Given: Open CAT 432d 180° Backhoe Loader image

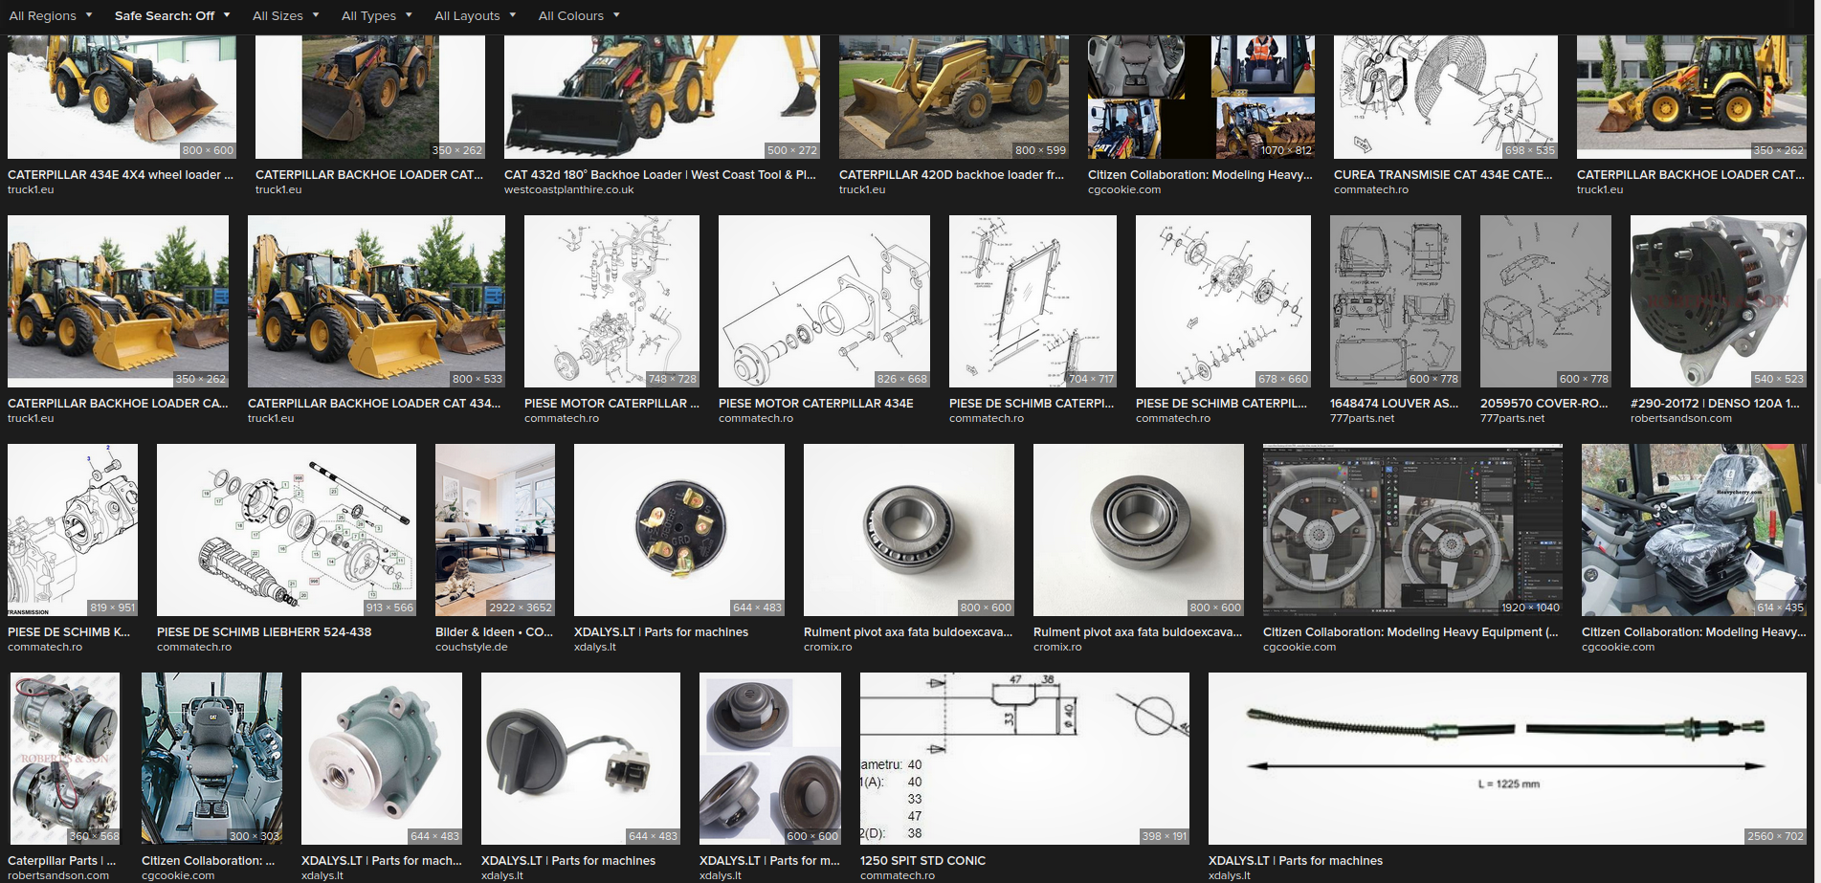Looking at the screenshot, I should [x=662, y=97].
